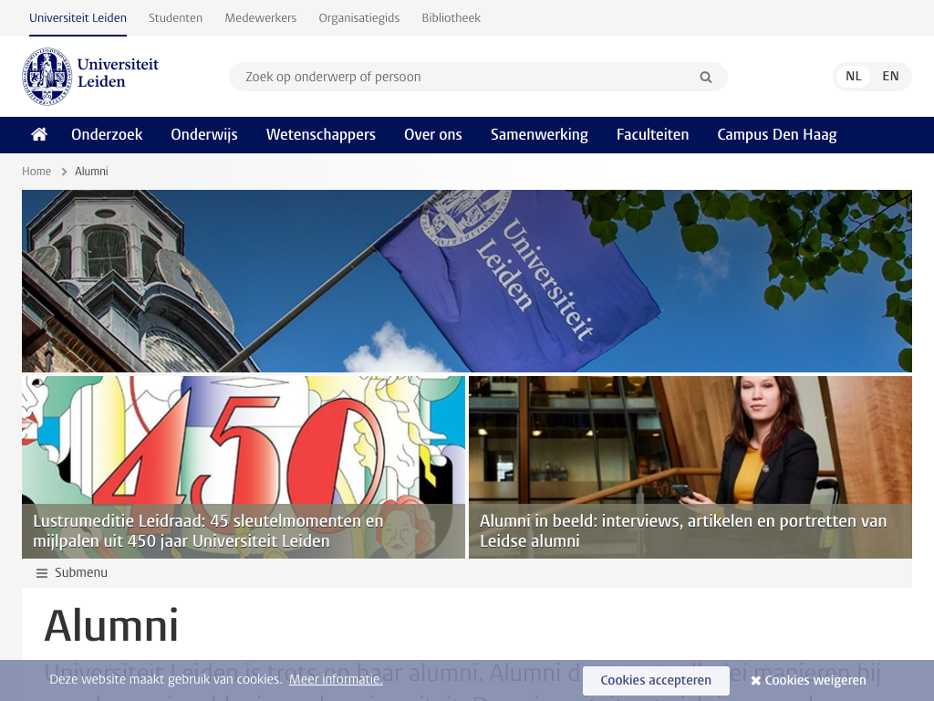
Task: Switch language to EN
Action: point(890,77)
